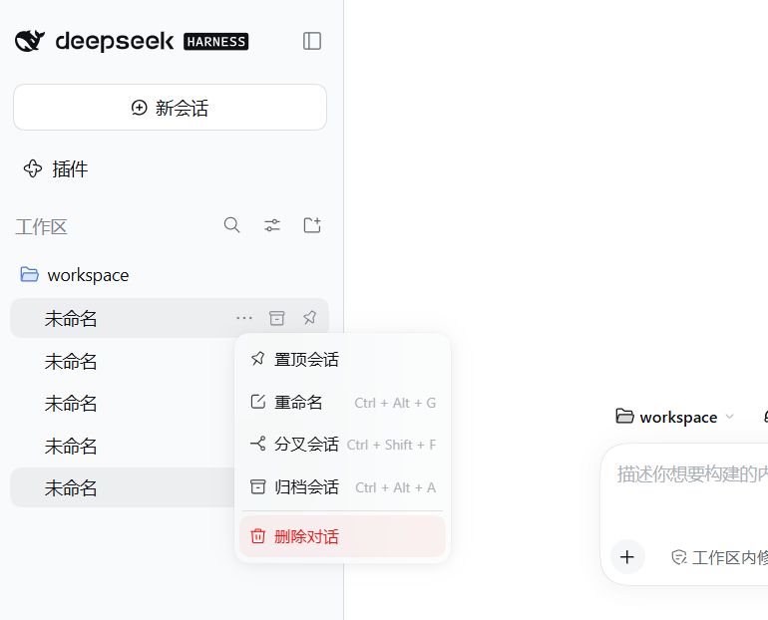This screenshot has width=768, height=620.
Task: Click the HARNESS badge next to deepseek
Action: (216, 42)
